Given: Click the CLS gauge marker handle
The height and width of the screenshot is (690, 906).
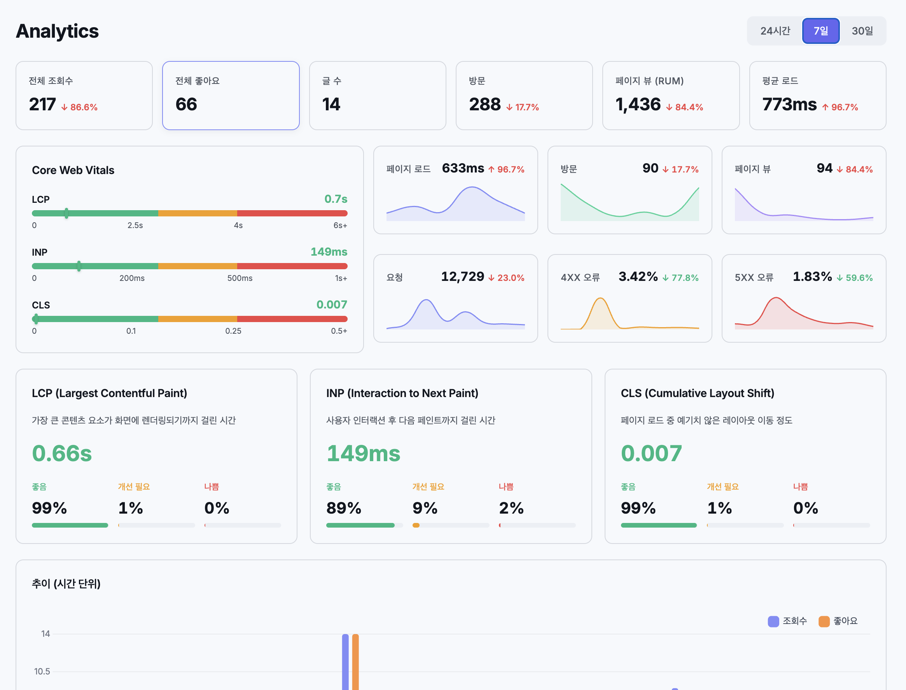Looking at the screenshot, I should pos(36,319).
